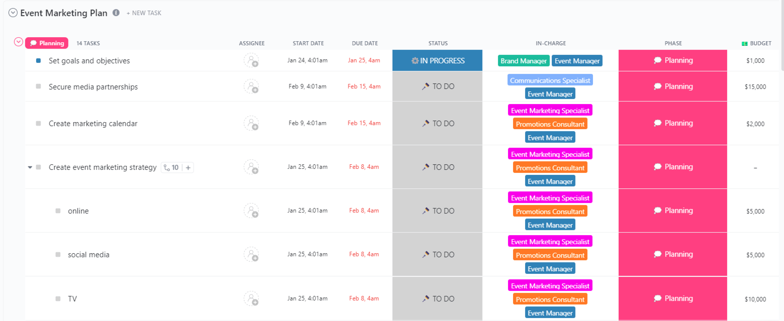Click the + NEW TASK button
The width and height of the screenshot is (784, 321).
(144, 13)
